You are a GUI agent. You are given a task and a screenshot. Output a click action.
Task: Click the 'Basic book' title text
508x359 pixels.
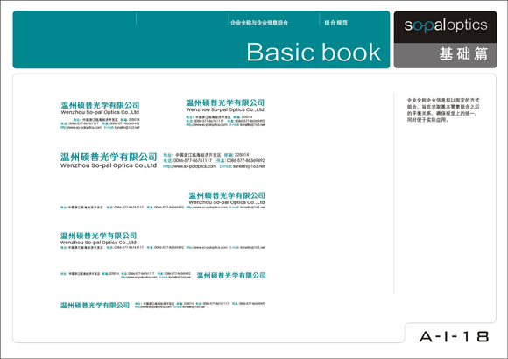(314, 52)
